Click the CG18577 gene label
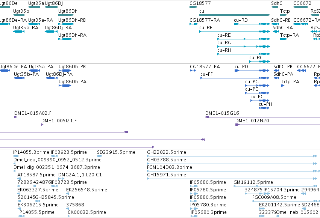320x218 pixels. (200, 3)
